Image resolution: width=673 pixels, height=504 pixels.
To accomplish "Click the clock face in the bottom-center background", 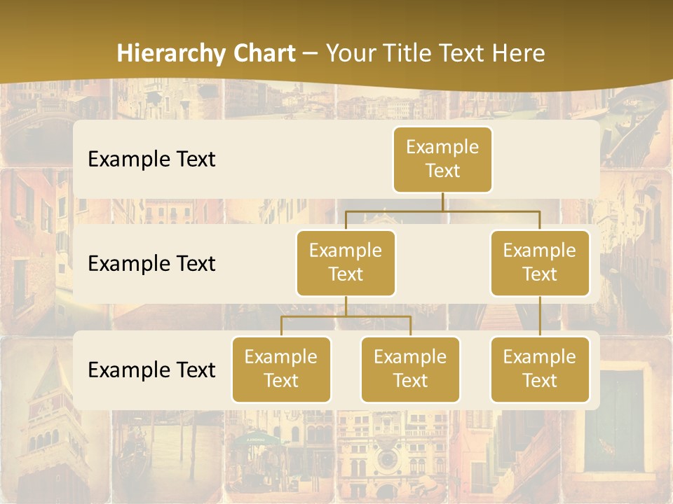I will (x=386, y=461).
